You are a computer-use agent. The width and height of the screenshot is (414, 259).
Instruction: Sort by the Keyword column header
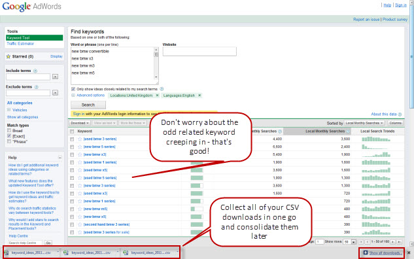[85, 131]
